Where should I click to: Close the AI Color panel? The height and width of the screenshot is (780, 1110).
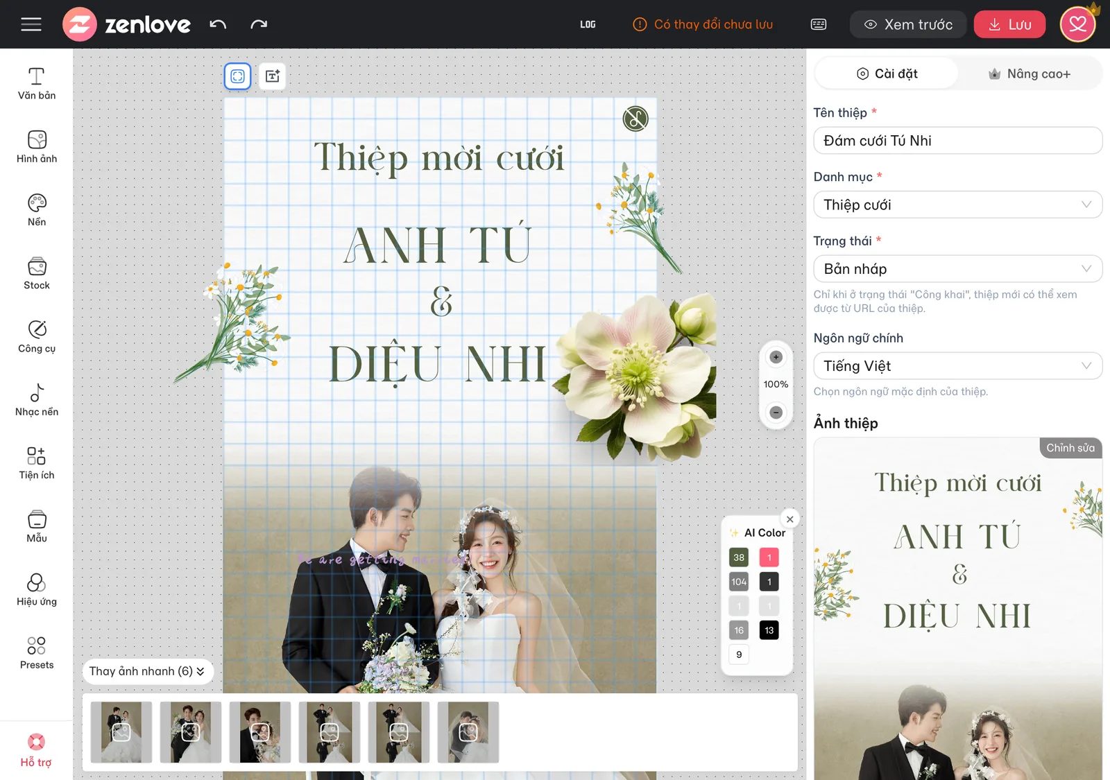tap(789, 519)
